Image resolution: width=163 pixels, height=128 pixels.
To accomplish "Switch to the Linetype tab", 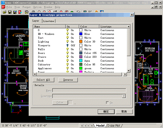I will 49,21.
